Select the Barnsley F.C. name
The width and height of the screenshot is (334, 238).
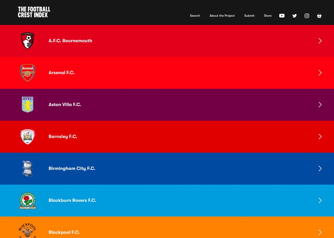63,136
